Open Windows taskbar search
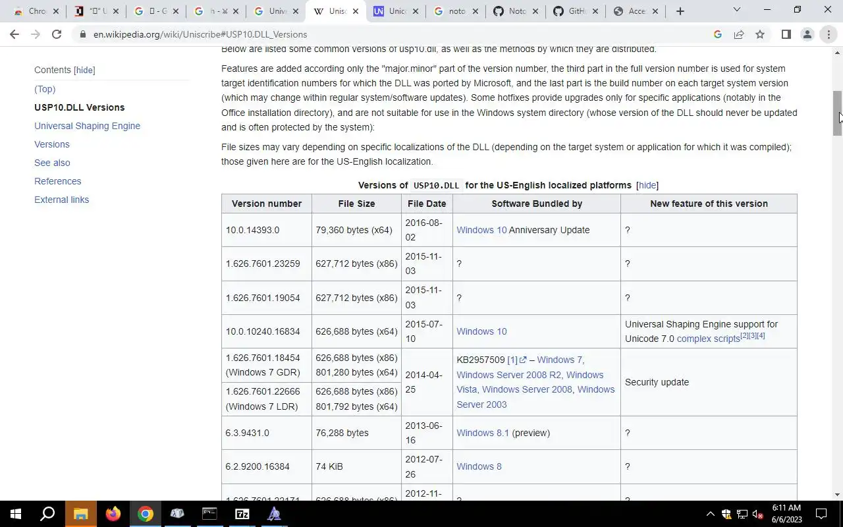Screen dimensions: 843x527 (47, 514)
